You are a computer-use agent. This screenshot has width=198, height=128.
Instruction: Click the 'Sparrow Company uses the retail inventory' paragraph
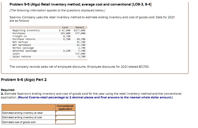pyautogui.click(x=92, y=19)
